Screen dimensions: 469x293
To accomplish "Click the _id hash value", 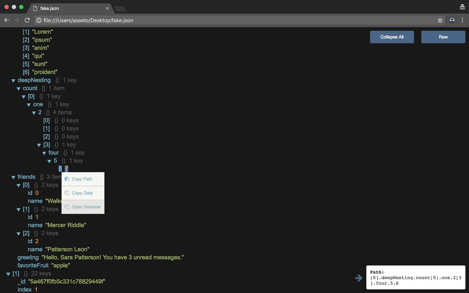I will click(67, 282).
